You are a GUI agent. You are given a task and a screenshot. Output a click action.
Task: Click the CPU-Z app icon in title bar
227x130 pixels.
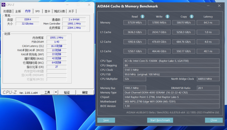pos(3,5)
